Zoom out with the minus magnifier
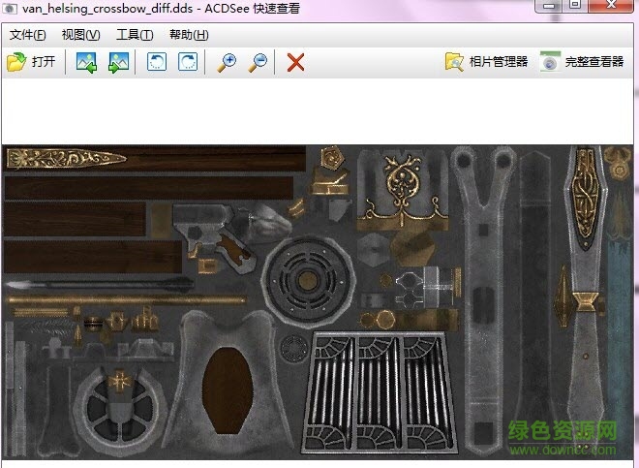 [258, 62]
